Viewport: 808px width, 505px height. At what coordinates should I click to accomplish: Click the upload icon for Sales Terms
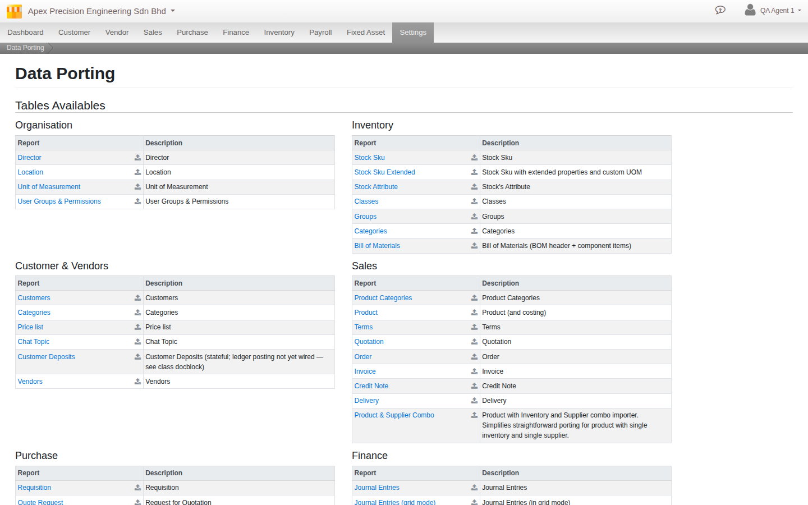coord(474,327)
